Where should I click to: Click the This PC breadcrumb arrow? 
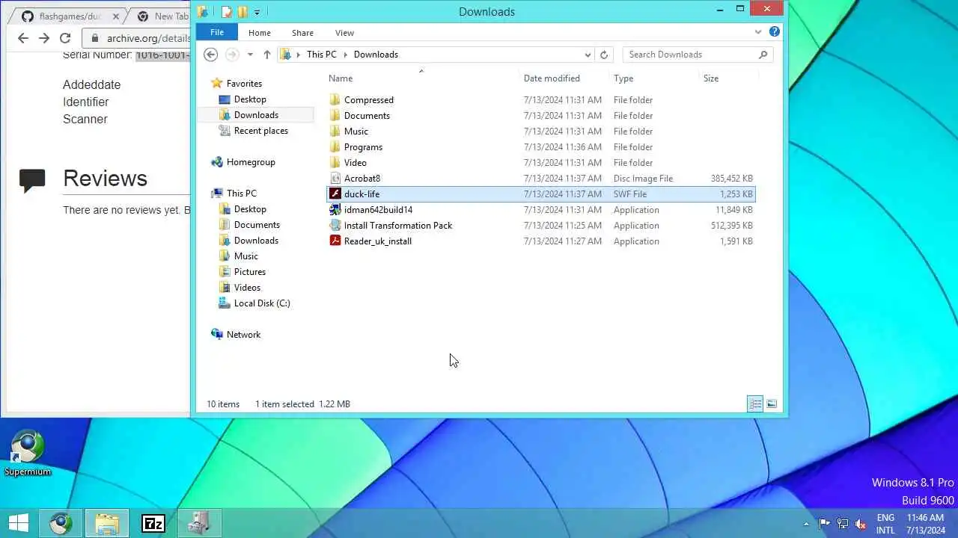(346, 55)
